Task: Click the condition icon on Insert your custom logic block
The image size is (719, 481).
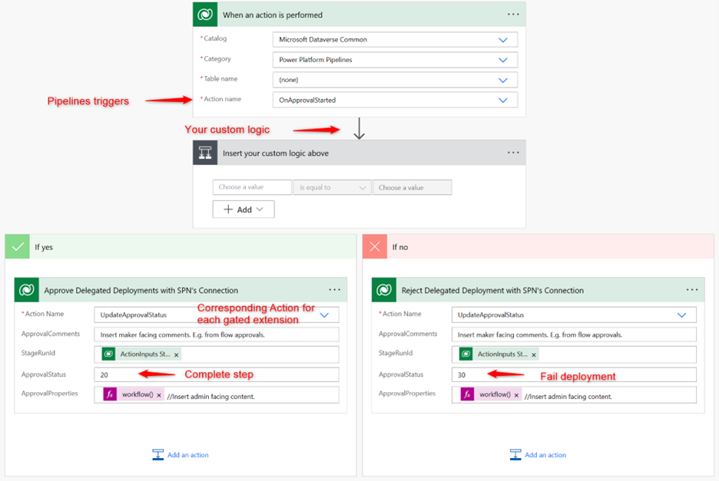Action: (205, 152)
